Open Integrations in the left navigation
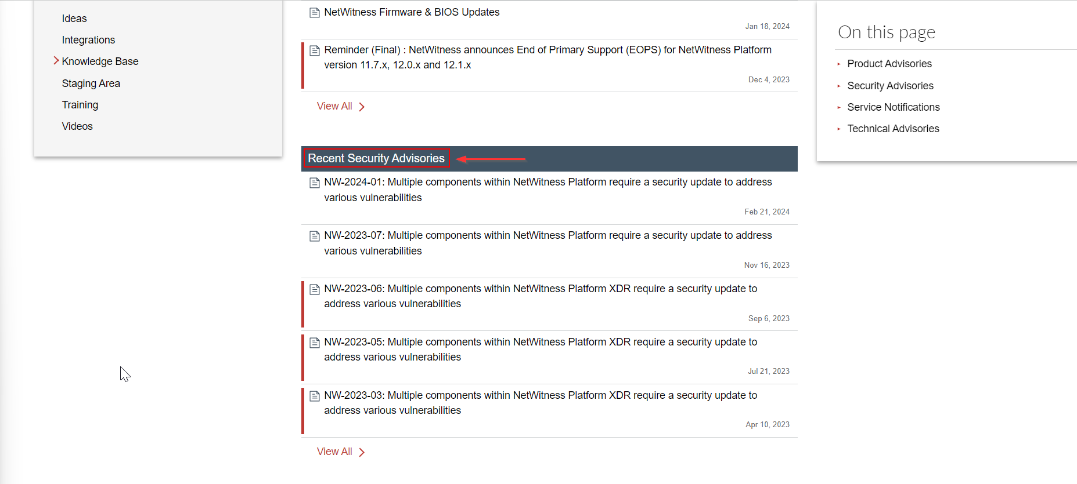The width and height of the screenshot is (1077, 484). (x=88, y=40)
